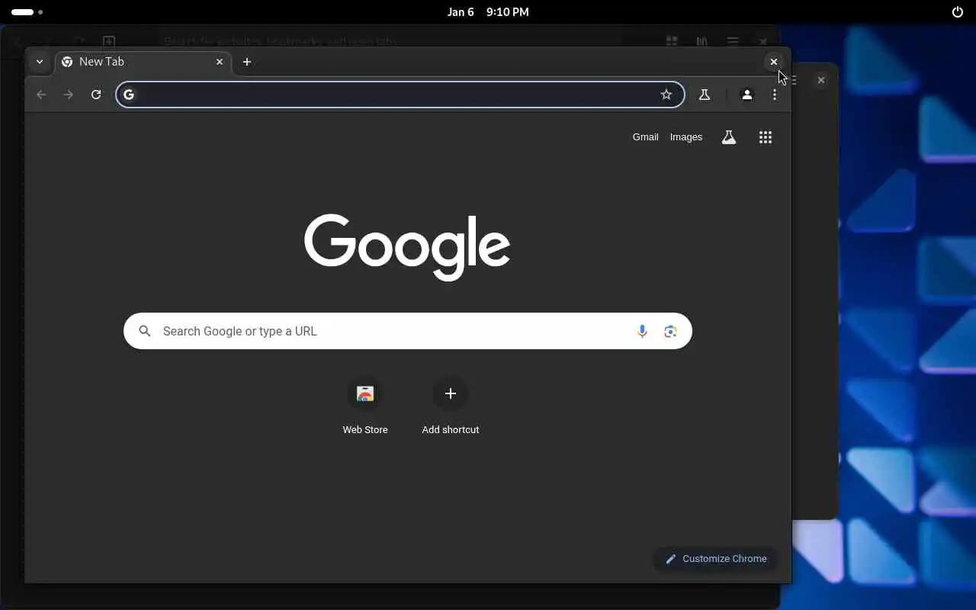
Task: Open the Google apps grid
Action: (766, 137)
